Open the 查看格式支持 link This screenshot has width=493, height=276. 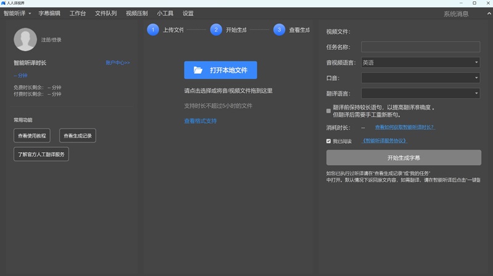tap(200, 121)
